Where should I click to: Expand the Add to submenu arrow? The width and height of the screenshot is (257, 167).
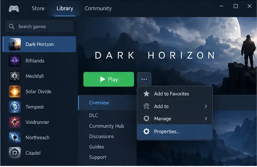[206, 106]
